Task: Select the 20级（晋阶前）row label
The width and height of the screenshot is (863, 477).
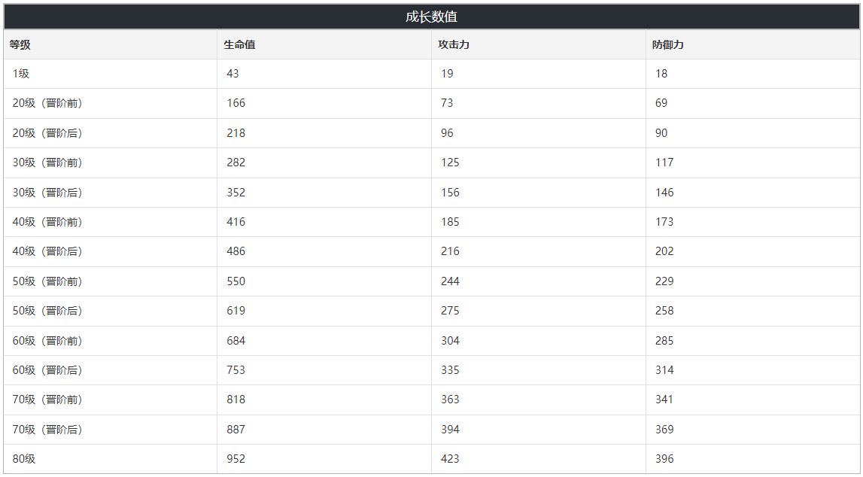Action: pos(47,103)
